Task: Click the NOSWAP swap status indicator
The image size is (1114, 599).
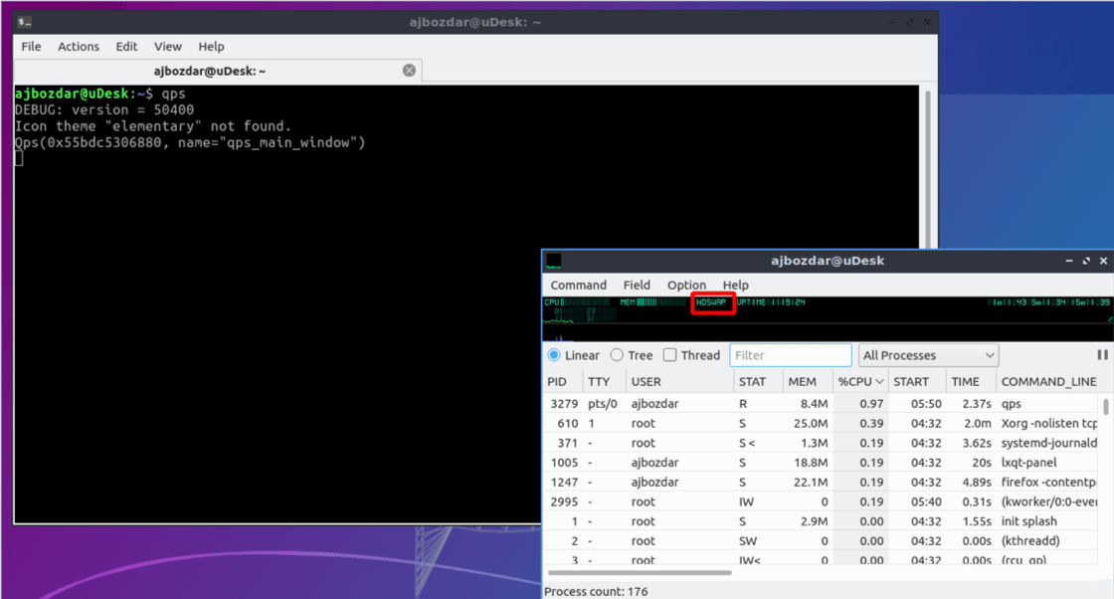Action: (x=710, y=303)
